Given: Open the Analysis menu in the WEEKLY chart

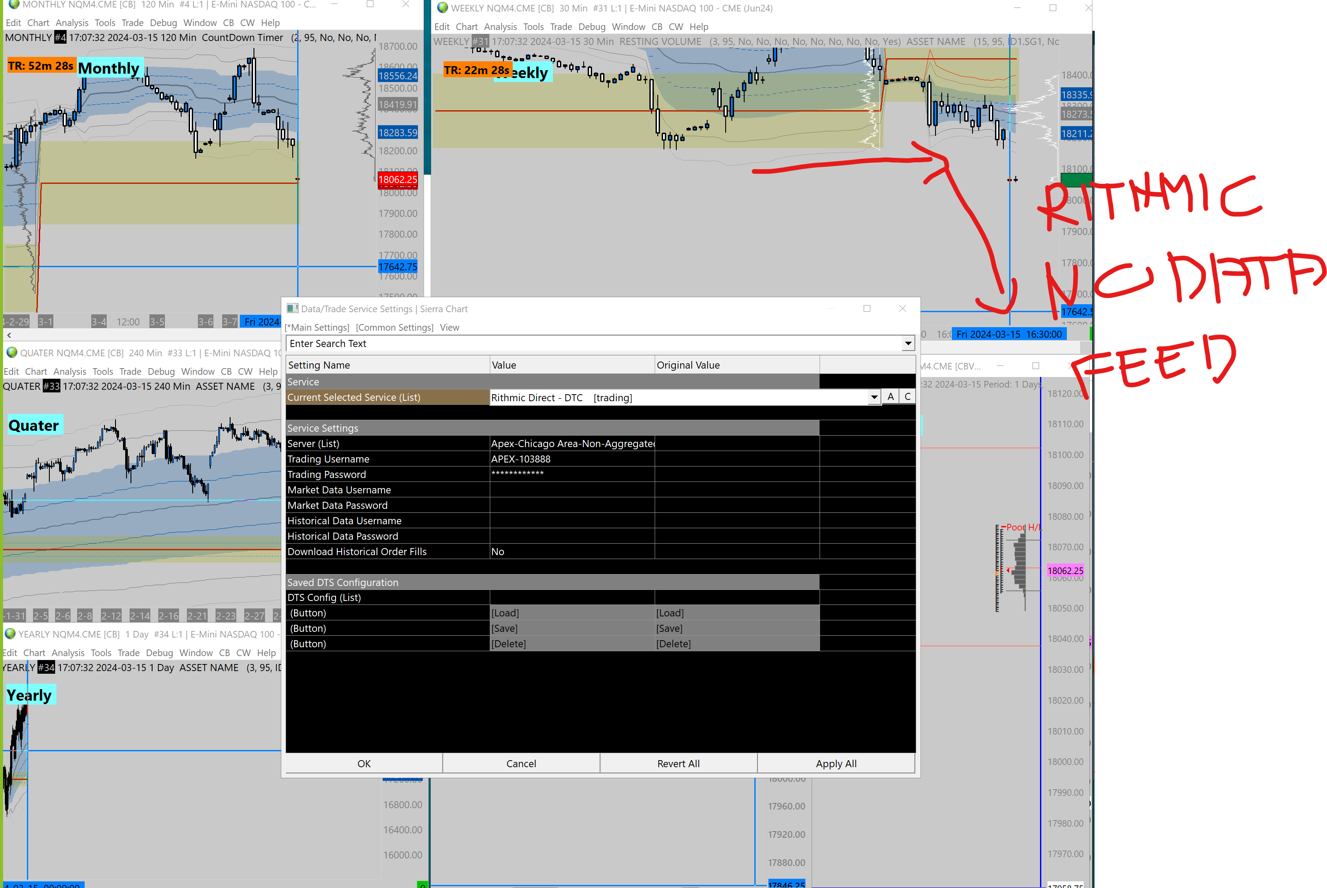Looking at the screenshot, I should 500,26.
